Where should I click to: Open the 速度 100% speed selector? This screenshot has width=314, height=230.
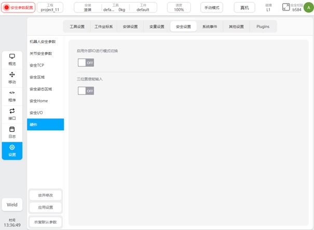pos(179,8)
